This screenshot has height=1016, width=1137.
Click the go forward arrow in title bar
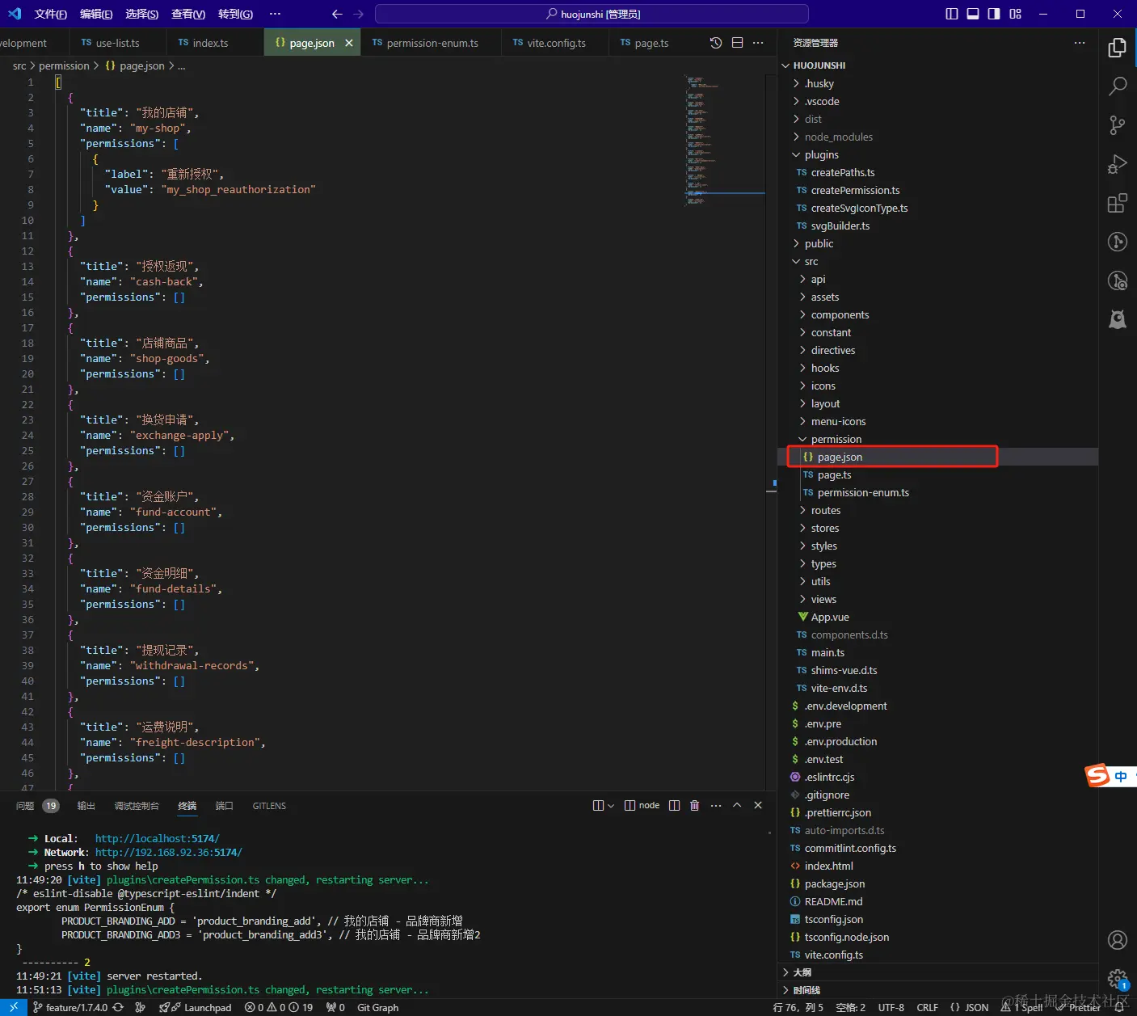[359, 14]
